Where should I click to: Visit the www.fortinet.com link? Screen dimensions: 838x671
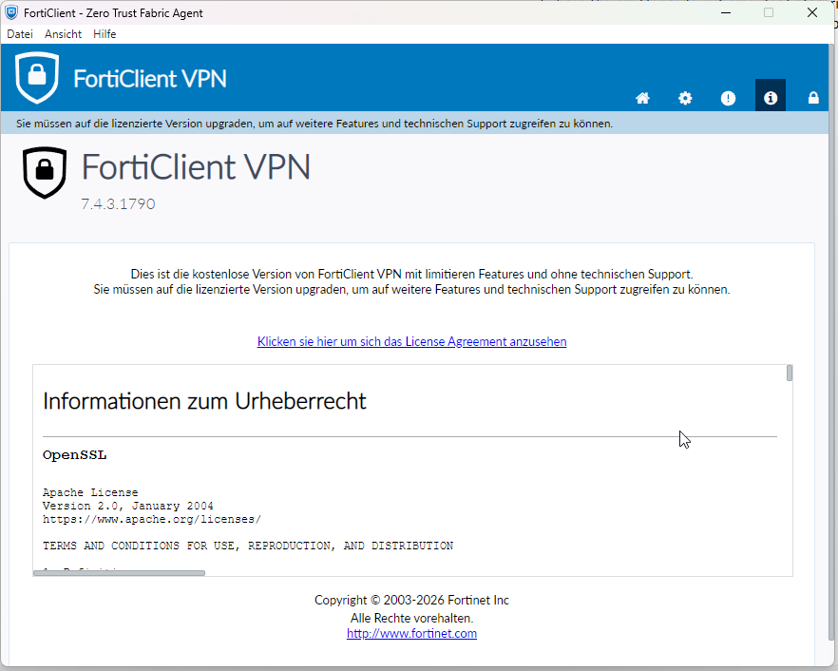411,634
